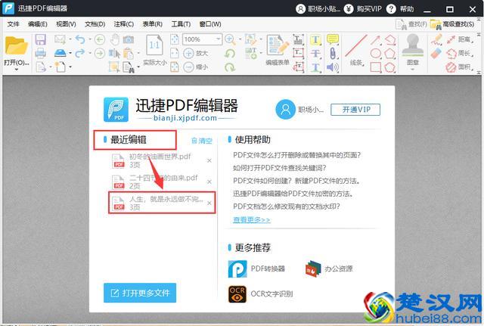Select the rectangle shape tool
The image size is (484, 326).
(375, 67)
